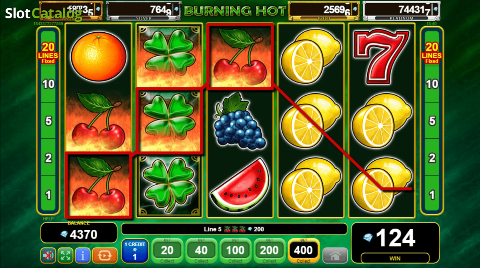Pick the bet 200 Collect button
The image size is (480, 268).
(270, 251)
